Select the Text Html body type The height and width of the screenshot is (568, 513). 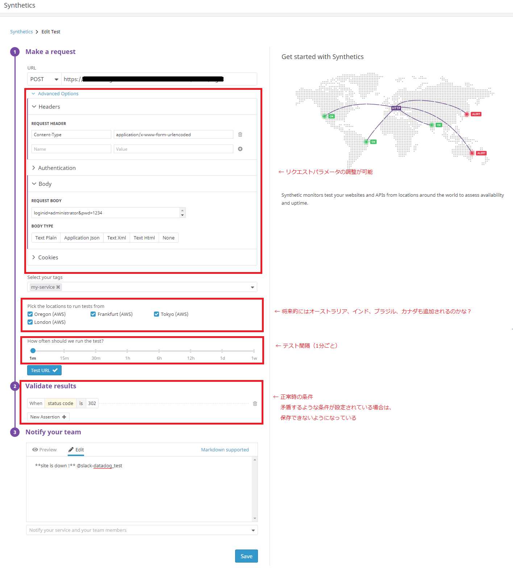point(144,238)
